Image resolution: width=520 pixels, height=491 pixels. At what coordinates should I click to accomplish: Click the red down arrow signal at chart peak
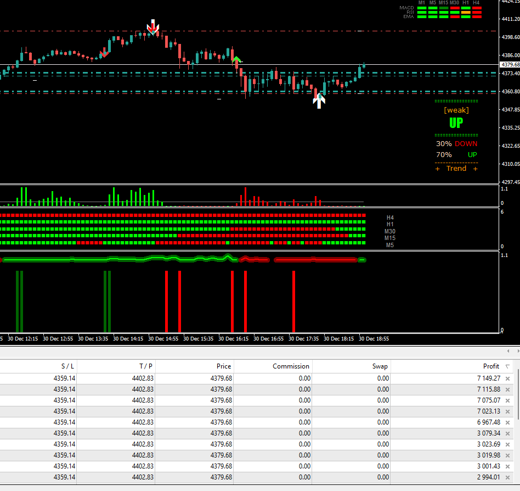153,26
